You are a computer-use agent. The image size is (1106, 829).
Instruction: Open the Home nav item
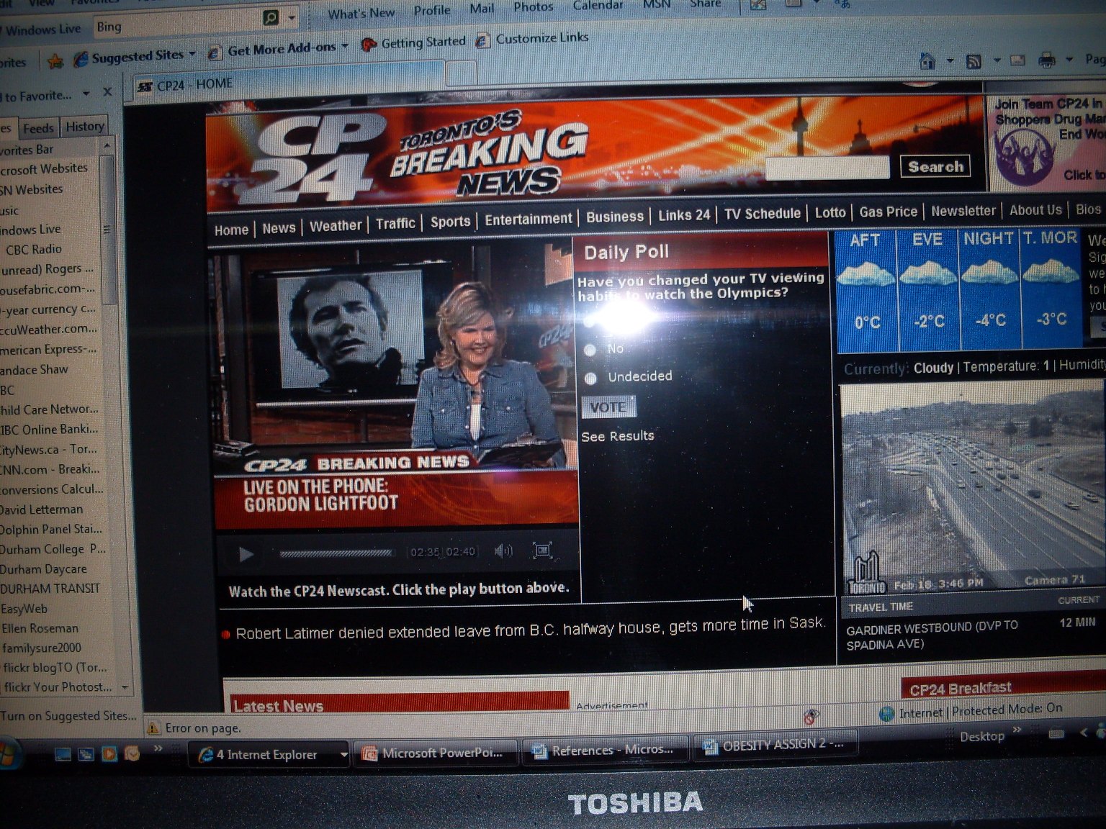231,230
